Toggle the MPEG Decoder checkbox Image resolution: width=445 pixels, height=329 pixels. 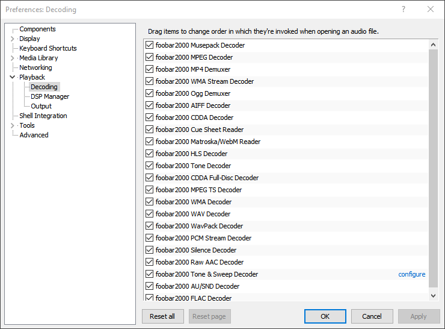pyautogui.click(x=150, y=57)
